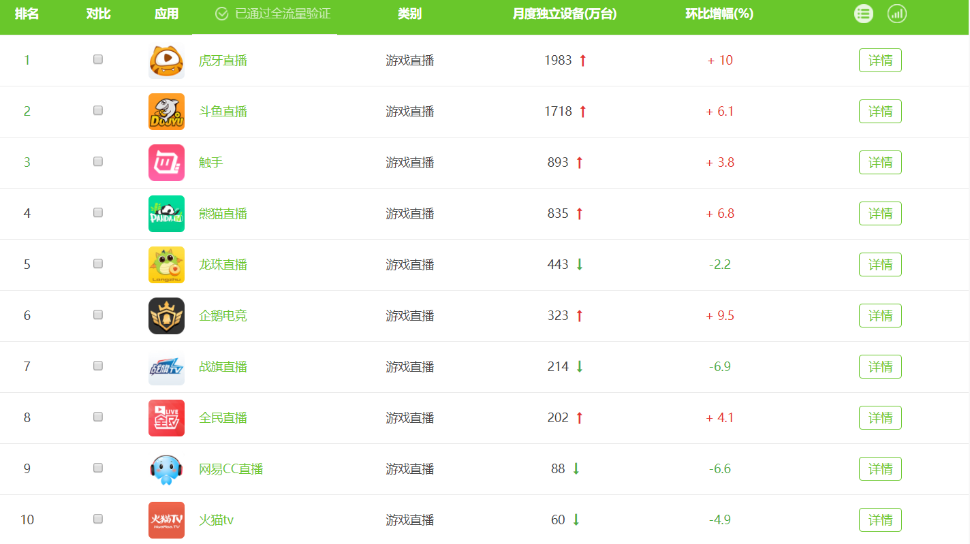Open the pink 触手 app icon
This screenshot has height=544, width=970.
[x=166, y=163]
